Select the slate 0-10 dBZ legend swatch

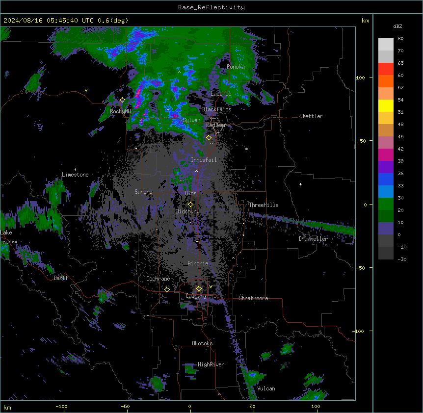(x=386, y=229)
